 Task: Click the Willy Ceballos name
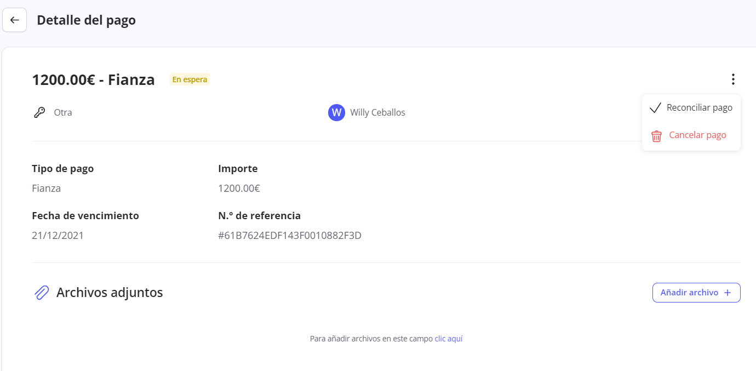pos(377,113)
